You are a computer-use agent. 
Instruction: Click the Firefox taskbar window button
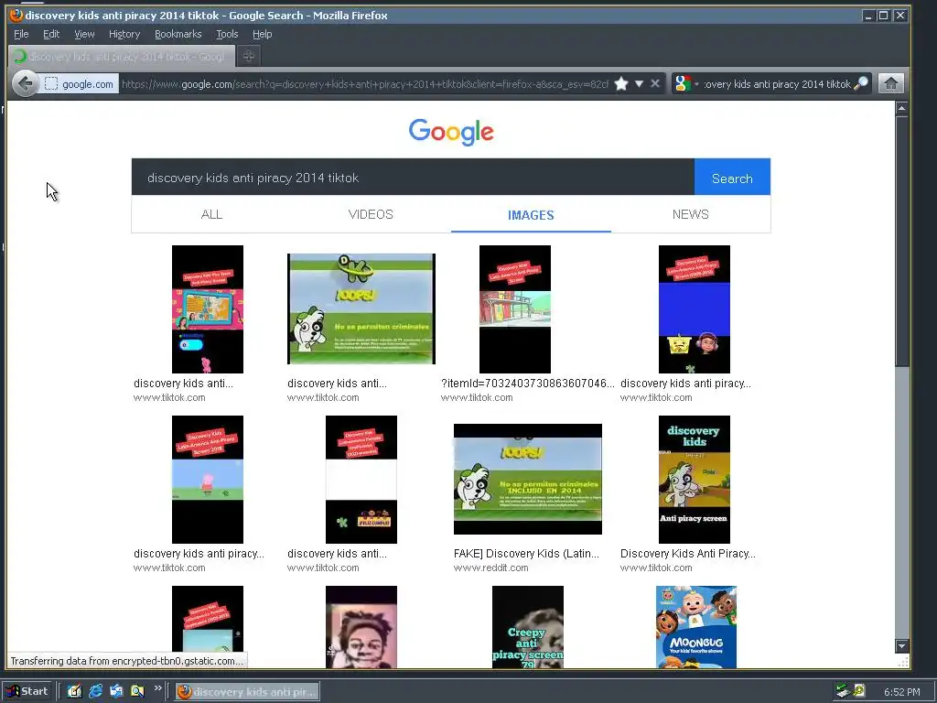[x=247, y=692]
